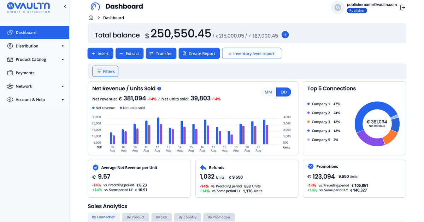Viewport: 424px width, 222px height.
Task: Click the Payments wallet icon in the sidebar
Action: 10,73
